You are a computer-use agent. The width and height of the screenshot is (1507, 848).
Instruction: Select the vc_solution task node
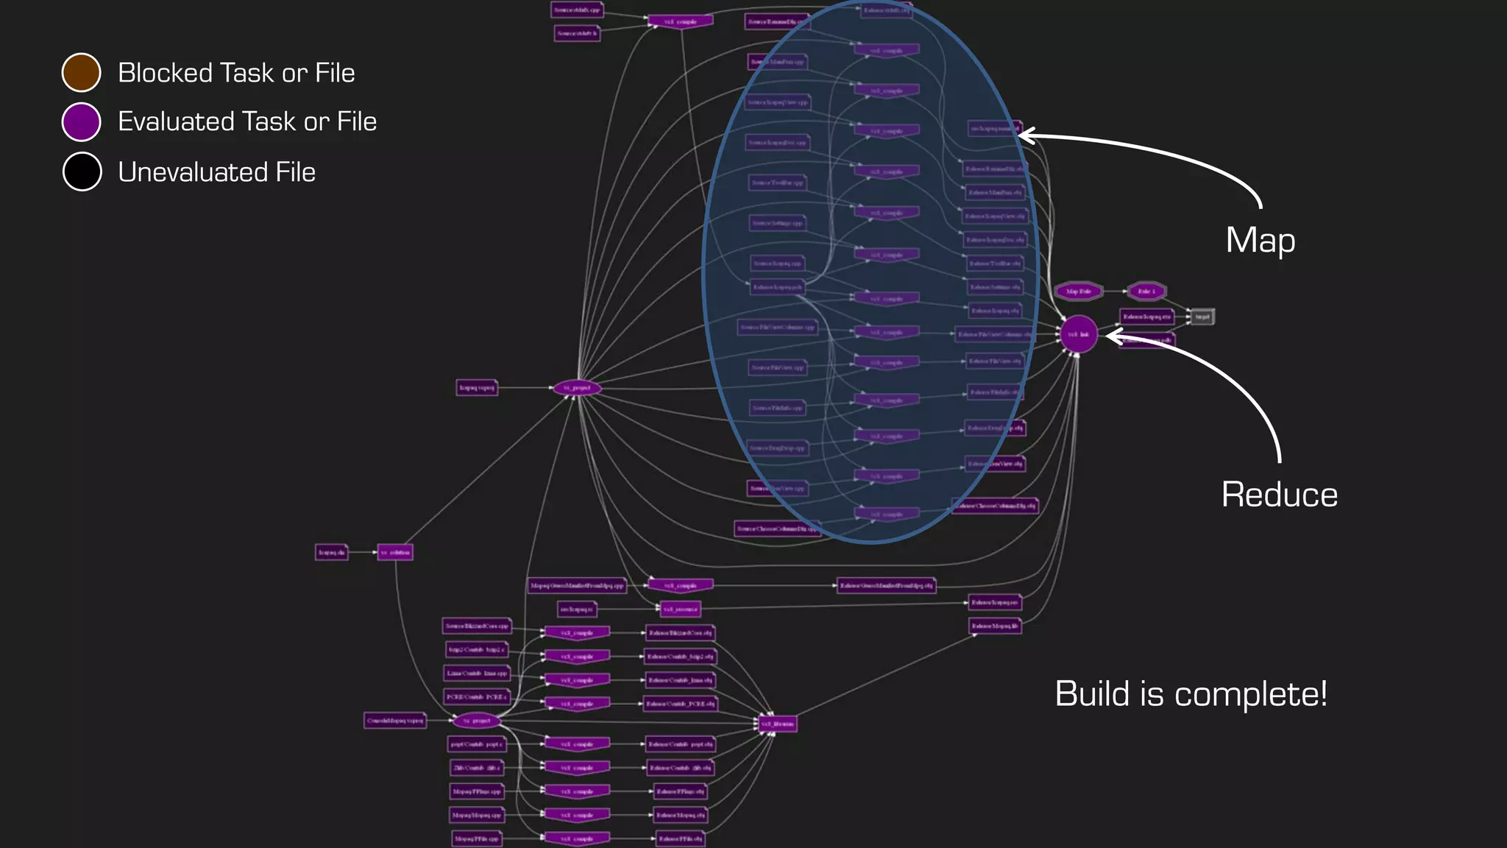click(x=395, y=552)
